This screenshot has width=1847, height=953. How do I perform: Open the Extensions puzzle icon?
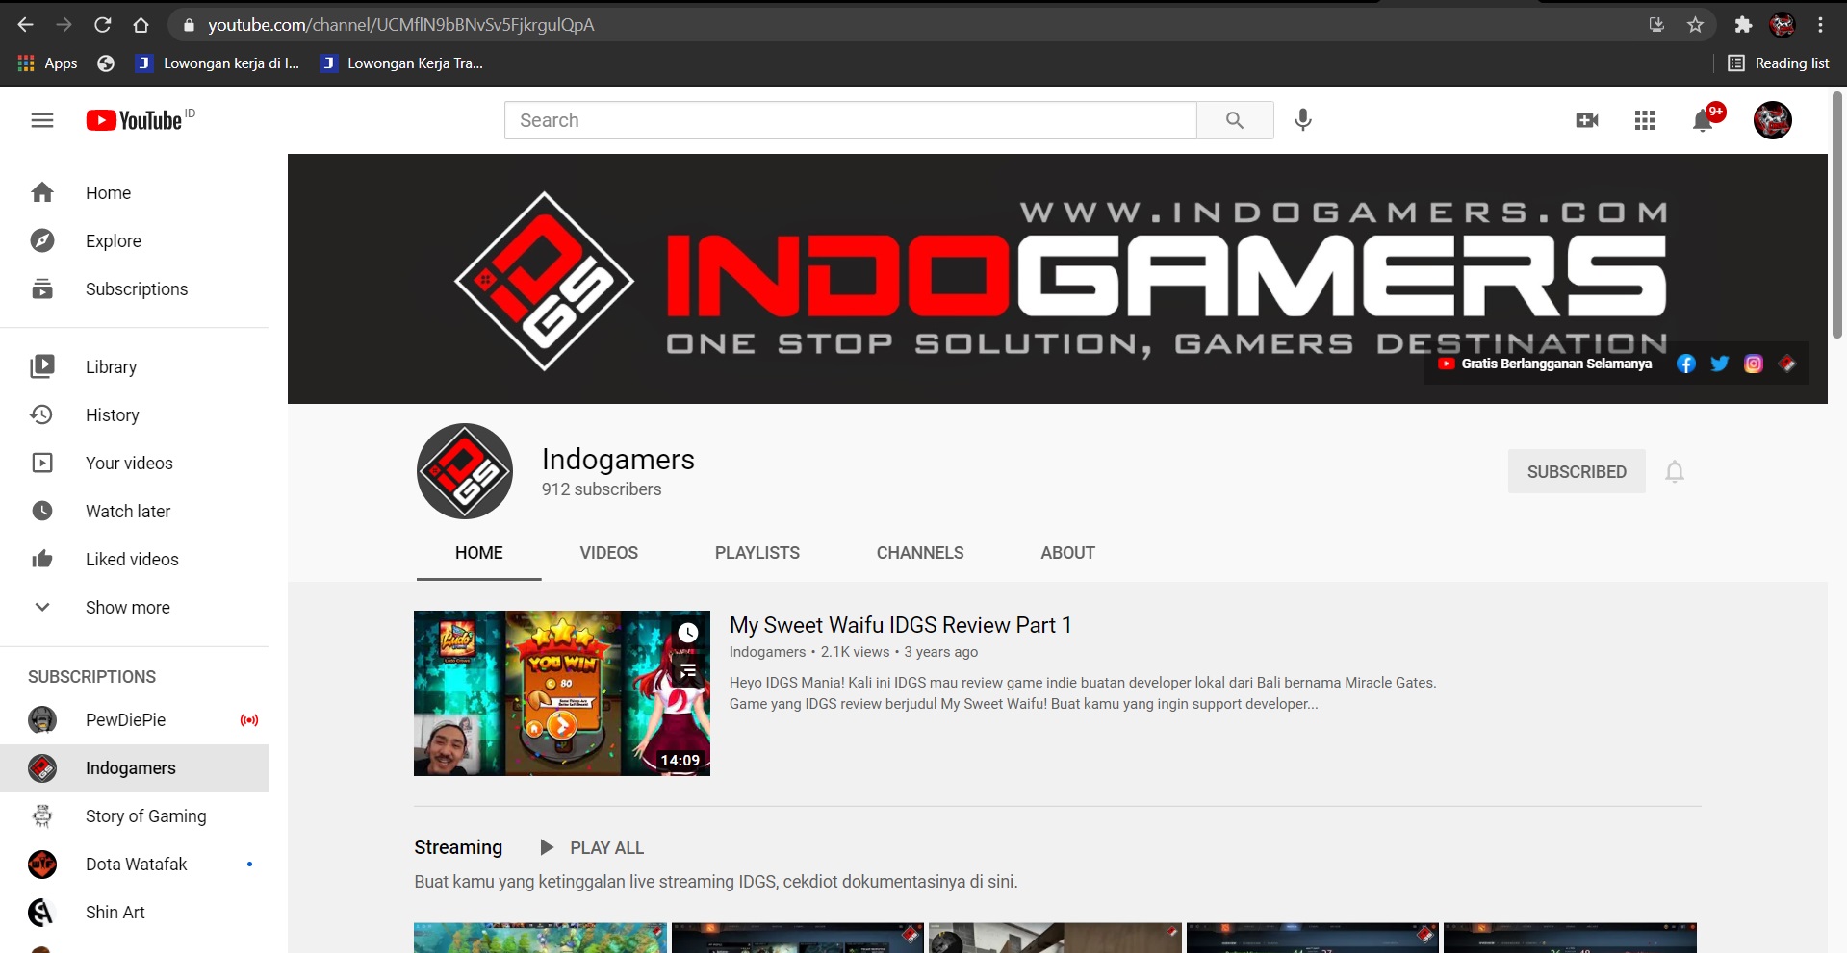[1743, 25]
